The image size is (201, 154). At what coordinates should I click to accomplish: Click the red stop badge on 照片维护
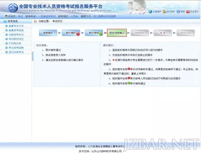click(78, 34)
